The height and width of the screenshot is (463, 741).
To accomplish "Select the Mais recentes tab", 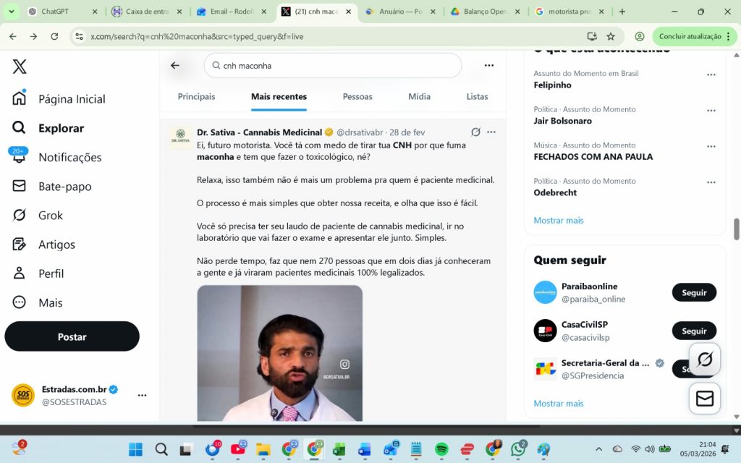I will (279, 96).
